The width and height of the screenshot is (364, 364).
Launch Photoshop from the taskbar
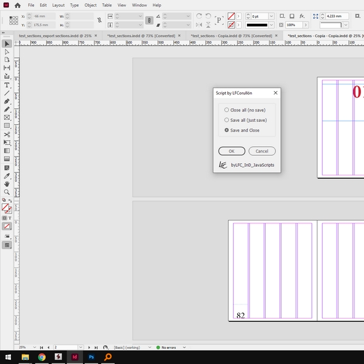pos(91,357)
